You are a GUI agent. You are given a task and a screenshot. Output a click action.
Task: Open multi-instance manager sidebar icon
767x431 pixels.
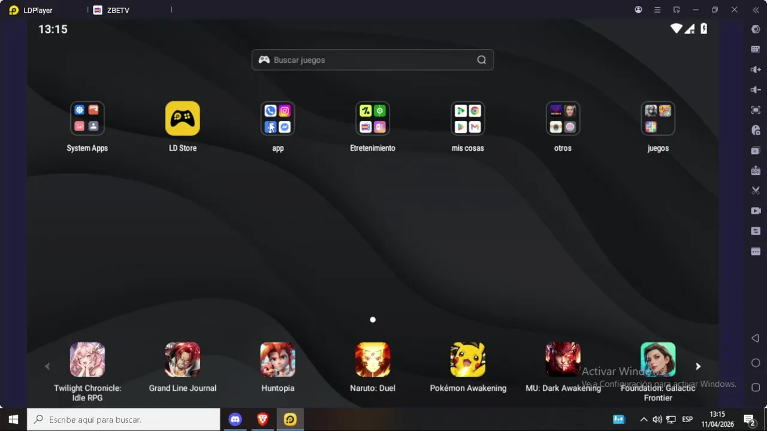coord(756,150)
